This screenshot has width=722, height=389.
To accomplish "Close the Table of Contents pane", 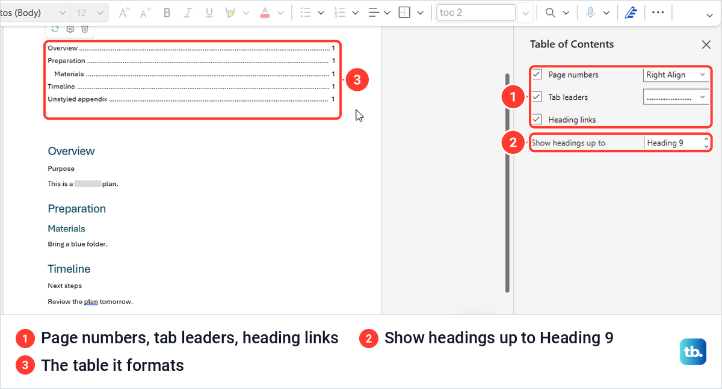I will point(706,44).
